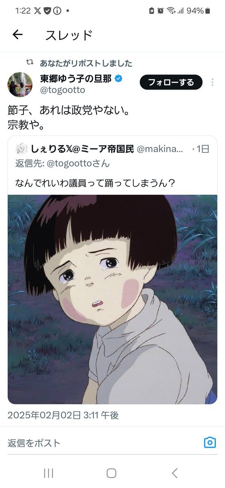Tap Android home navigation button
This screenshot has height=488, width=225.
[111, 473]
